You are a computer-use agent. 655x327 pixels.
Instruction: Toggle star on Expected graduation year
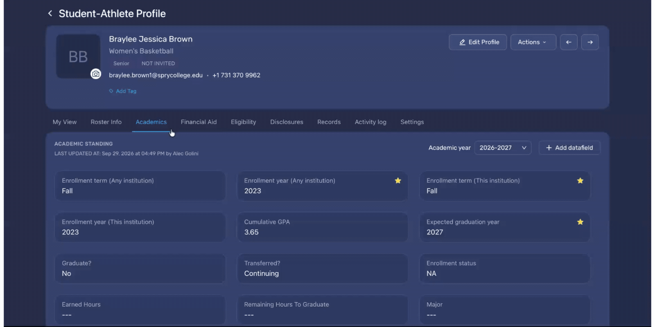click(x=580, y=222)
